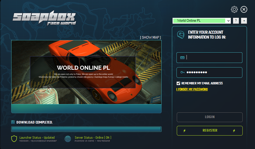
Task: Open the I Forgot My Password link
Action: pos(192,89)
